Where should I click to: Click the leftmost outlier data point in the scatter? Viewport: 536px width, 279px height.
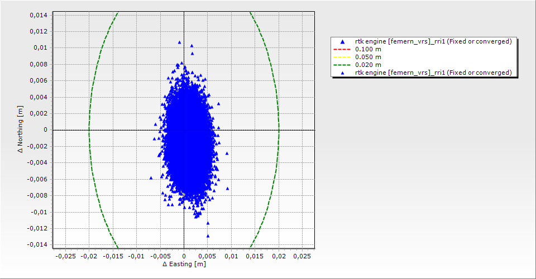151,178
